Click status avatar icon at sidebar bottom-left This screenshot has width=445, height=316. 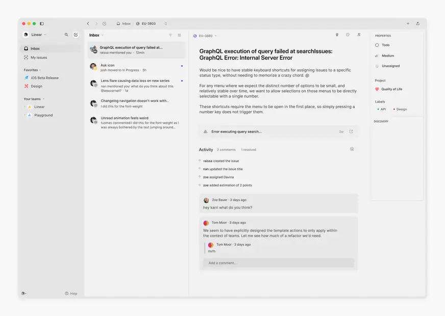coord(24,294)
